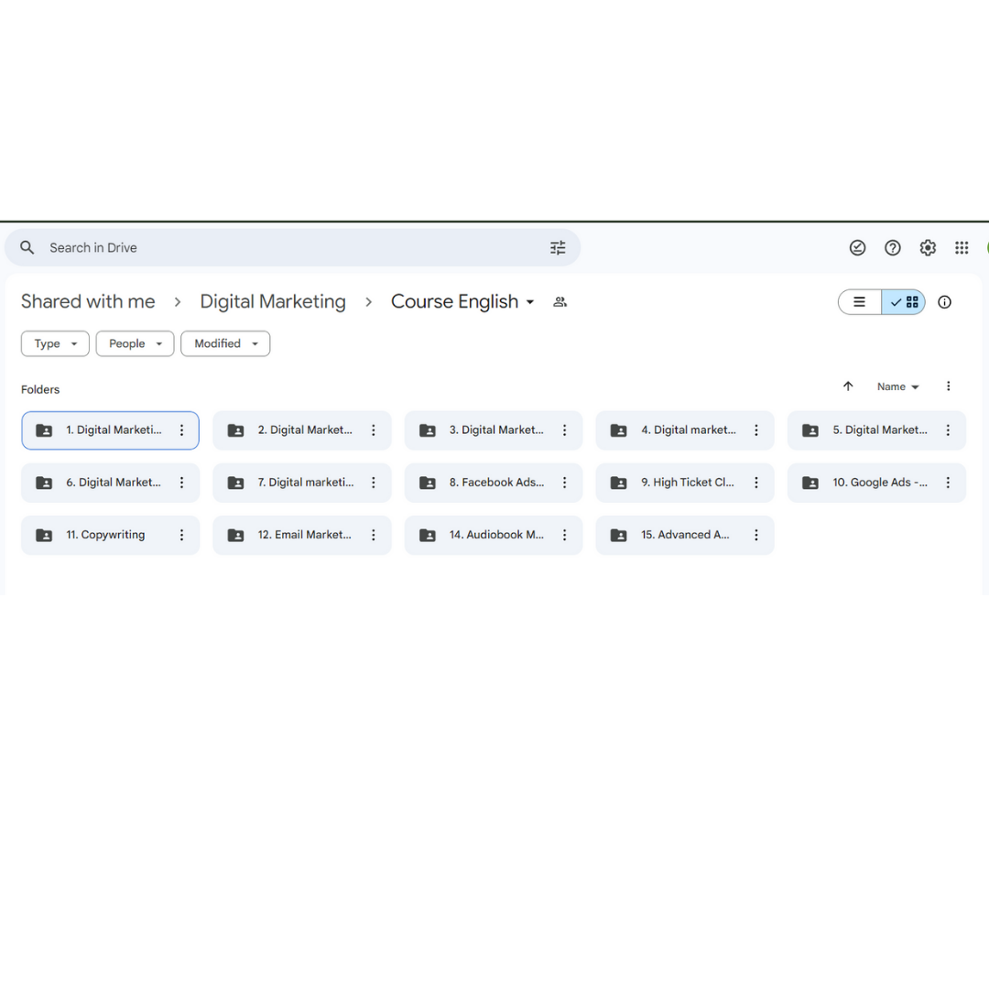The height and width of the screenshot is (989, 989).
Task: Open advanced search filter options icon
Action: pos(558,248)
